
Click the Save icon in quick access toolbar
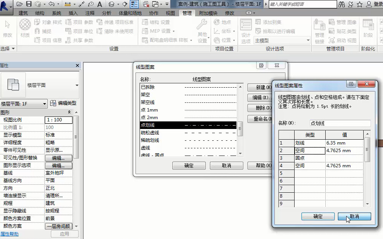coord(29,4)
